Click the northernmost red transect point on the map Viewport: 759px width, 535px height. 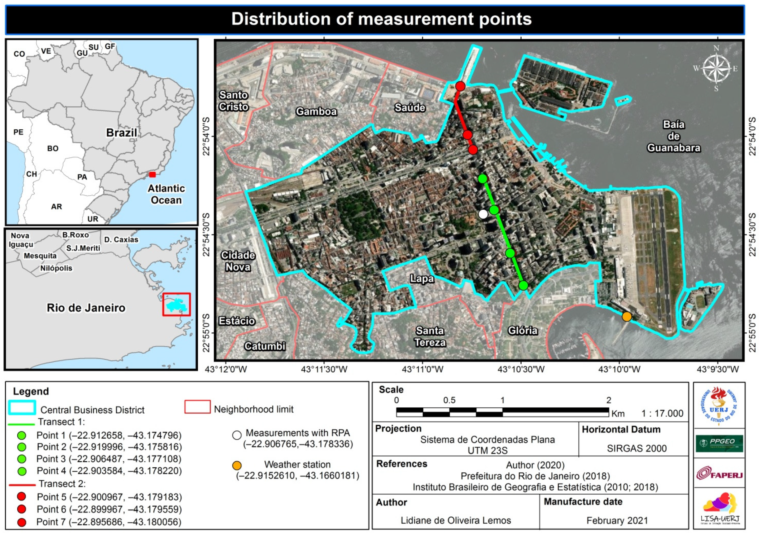click(460, 86)
